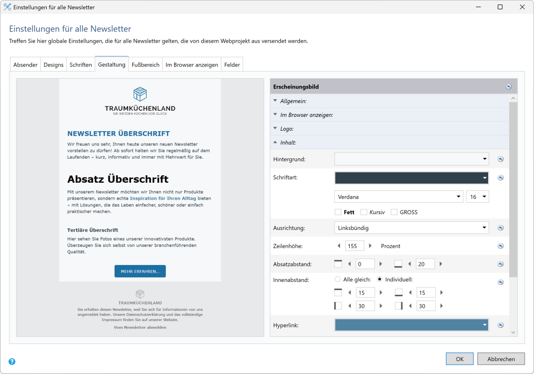Reset the Ausrichtung setting with its revert icon
The image size is (534, 374).
click(x=501, y=228)
